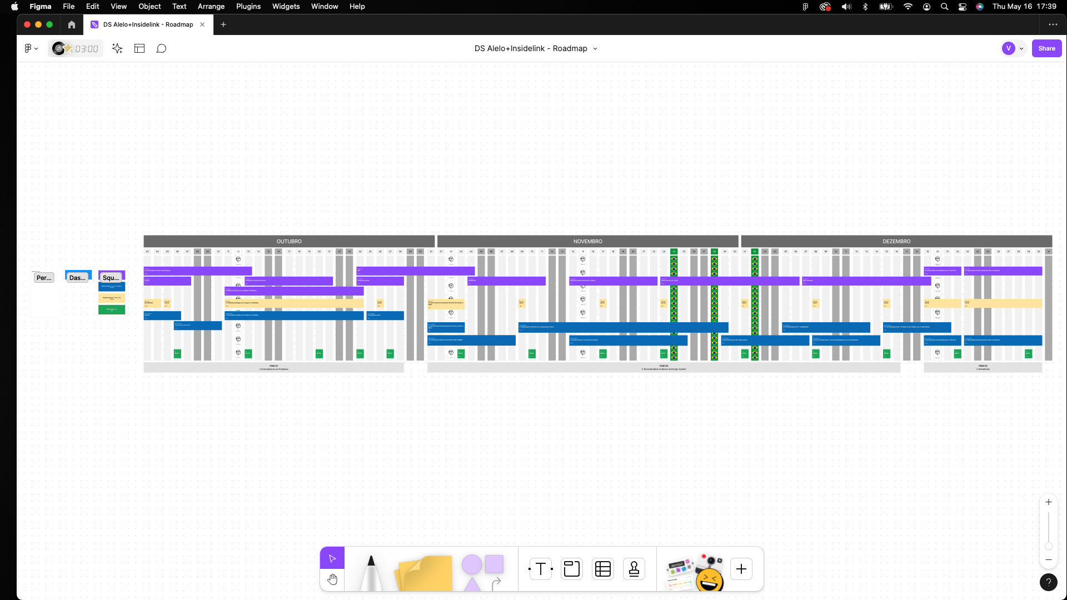Activate the Select arrow tool

pyautogui.click(x=332, y=558)
